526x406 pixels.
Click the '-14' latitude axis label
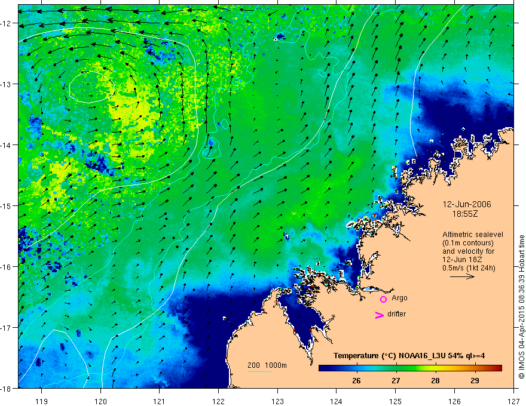[x=6, y=145]
